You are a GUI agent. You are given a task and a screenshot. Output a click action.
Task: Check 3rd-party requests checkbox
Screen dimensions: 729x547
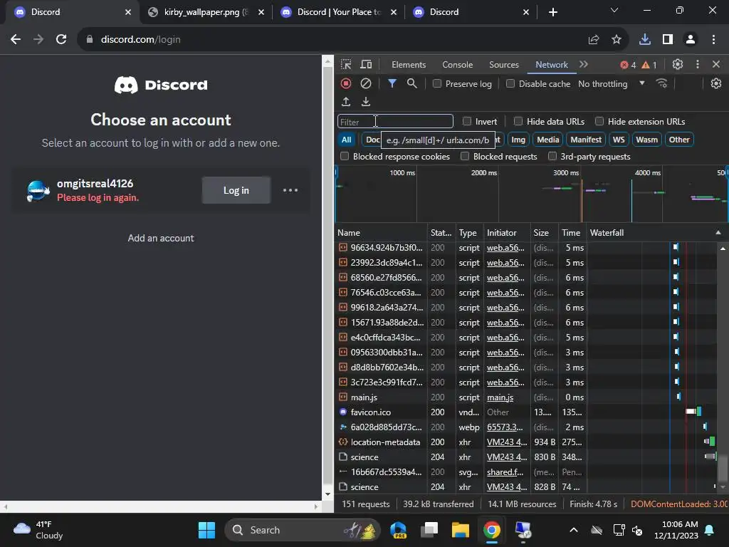[x=552, y=156]
